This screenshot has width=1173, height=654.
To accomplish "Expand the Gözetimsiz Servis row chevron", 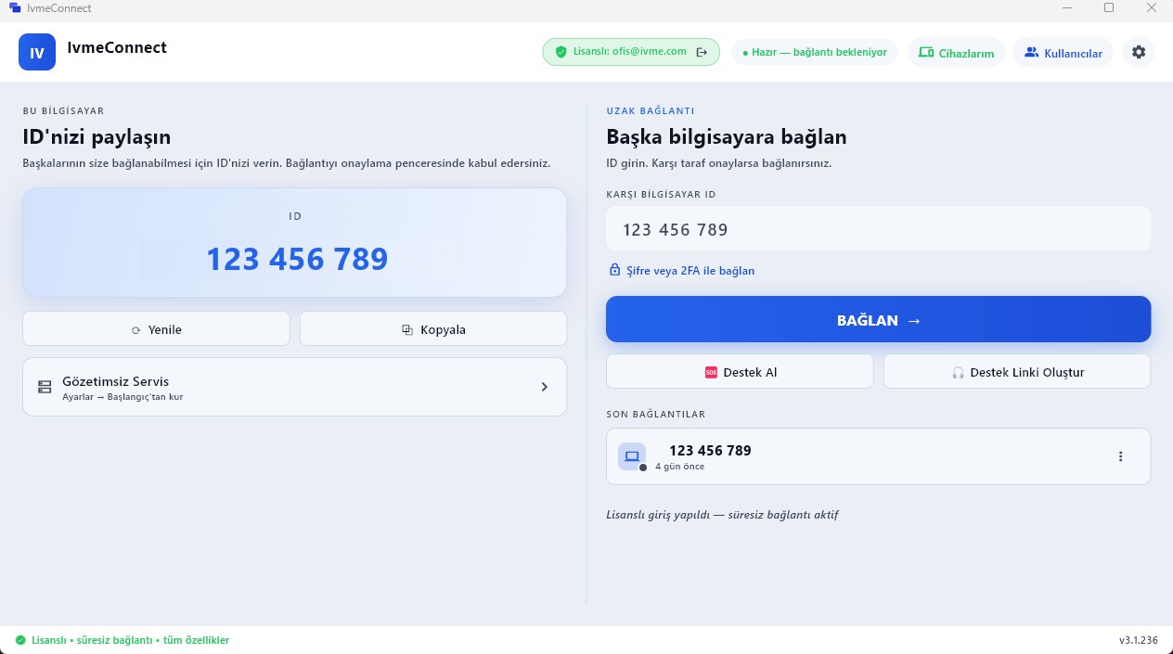I will pos(545,387).
